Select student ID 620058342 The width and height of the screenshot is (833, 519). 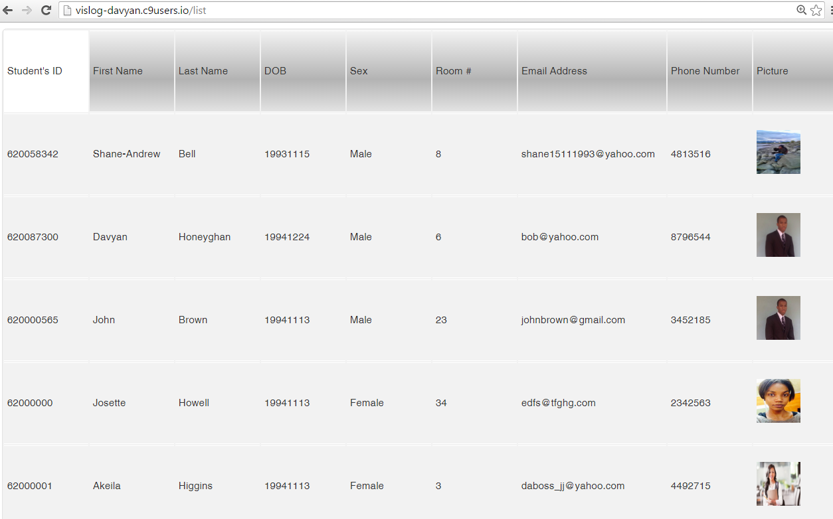(33, 154)
